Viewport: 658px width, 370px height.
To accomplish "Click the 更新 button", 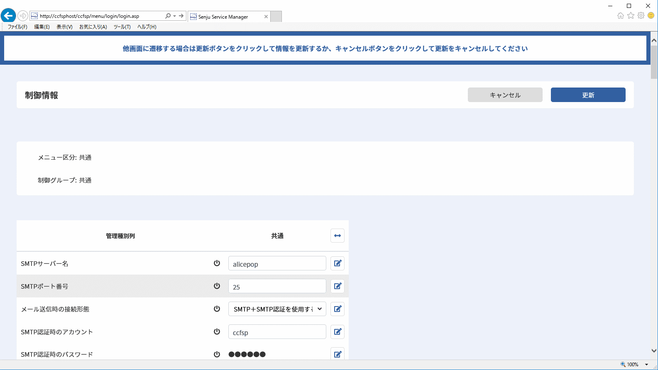I will (x=588, y=95).
